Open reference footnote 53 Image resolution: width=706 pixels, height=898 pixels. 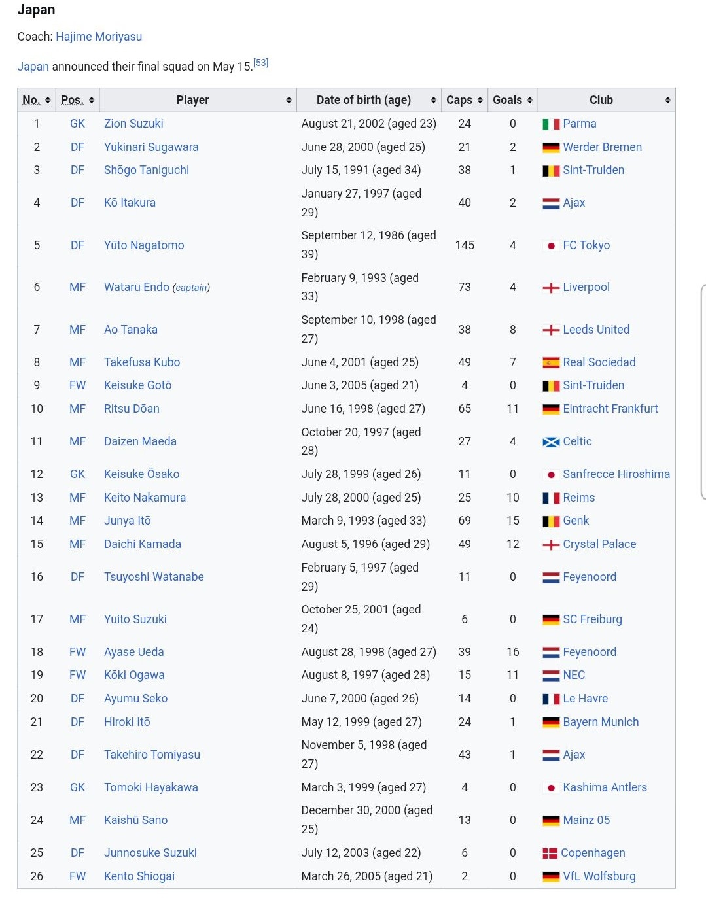pyautogui.click(x=261, y=63)
